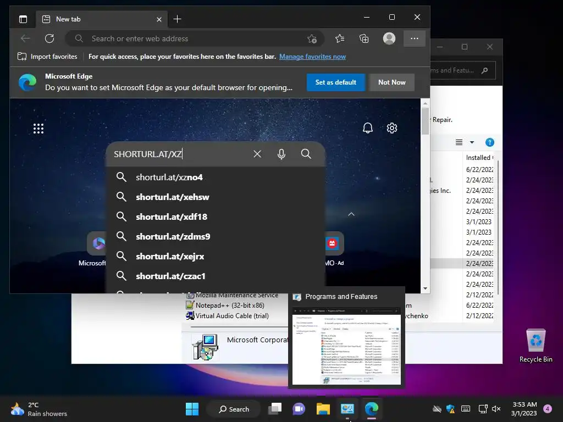Viewport: 563px width, 422px height.
Task: Open the Chat app on taskbar
Action: coord(299,409)
